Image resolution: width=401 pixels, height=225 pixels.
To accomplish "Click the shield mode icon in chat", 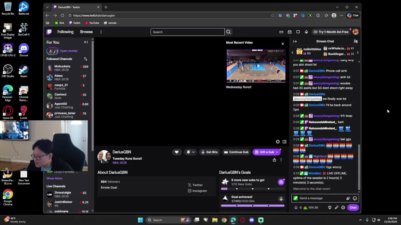I will point(330,207).
